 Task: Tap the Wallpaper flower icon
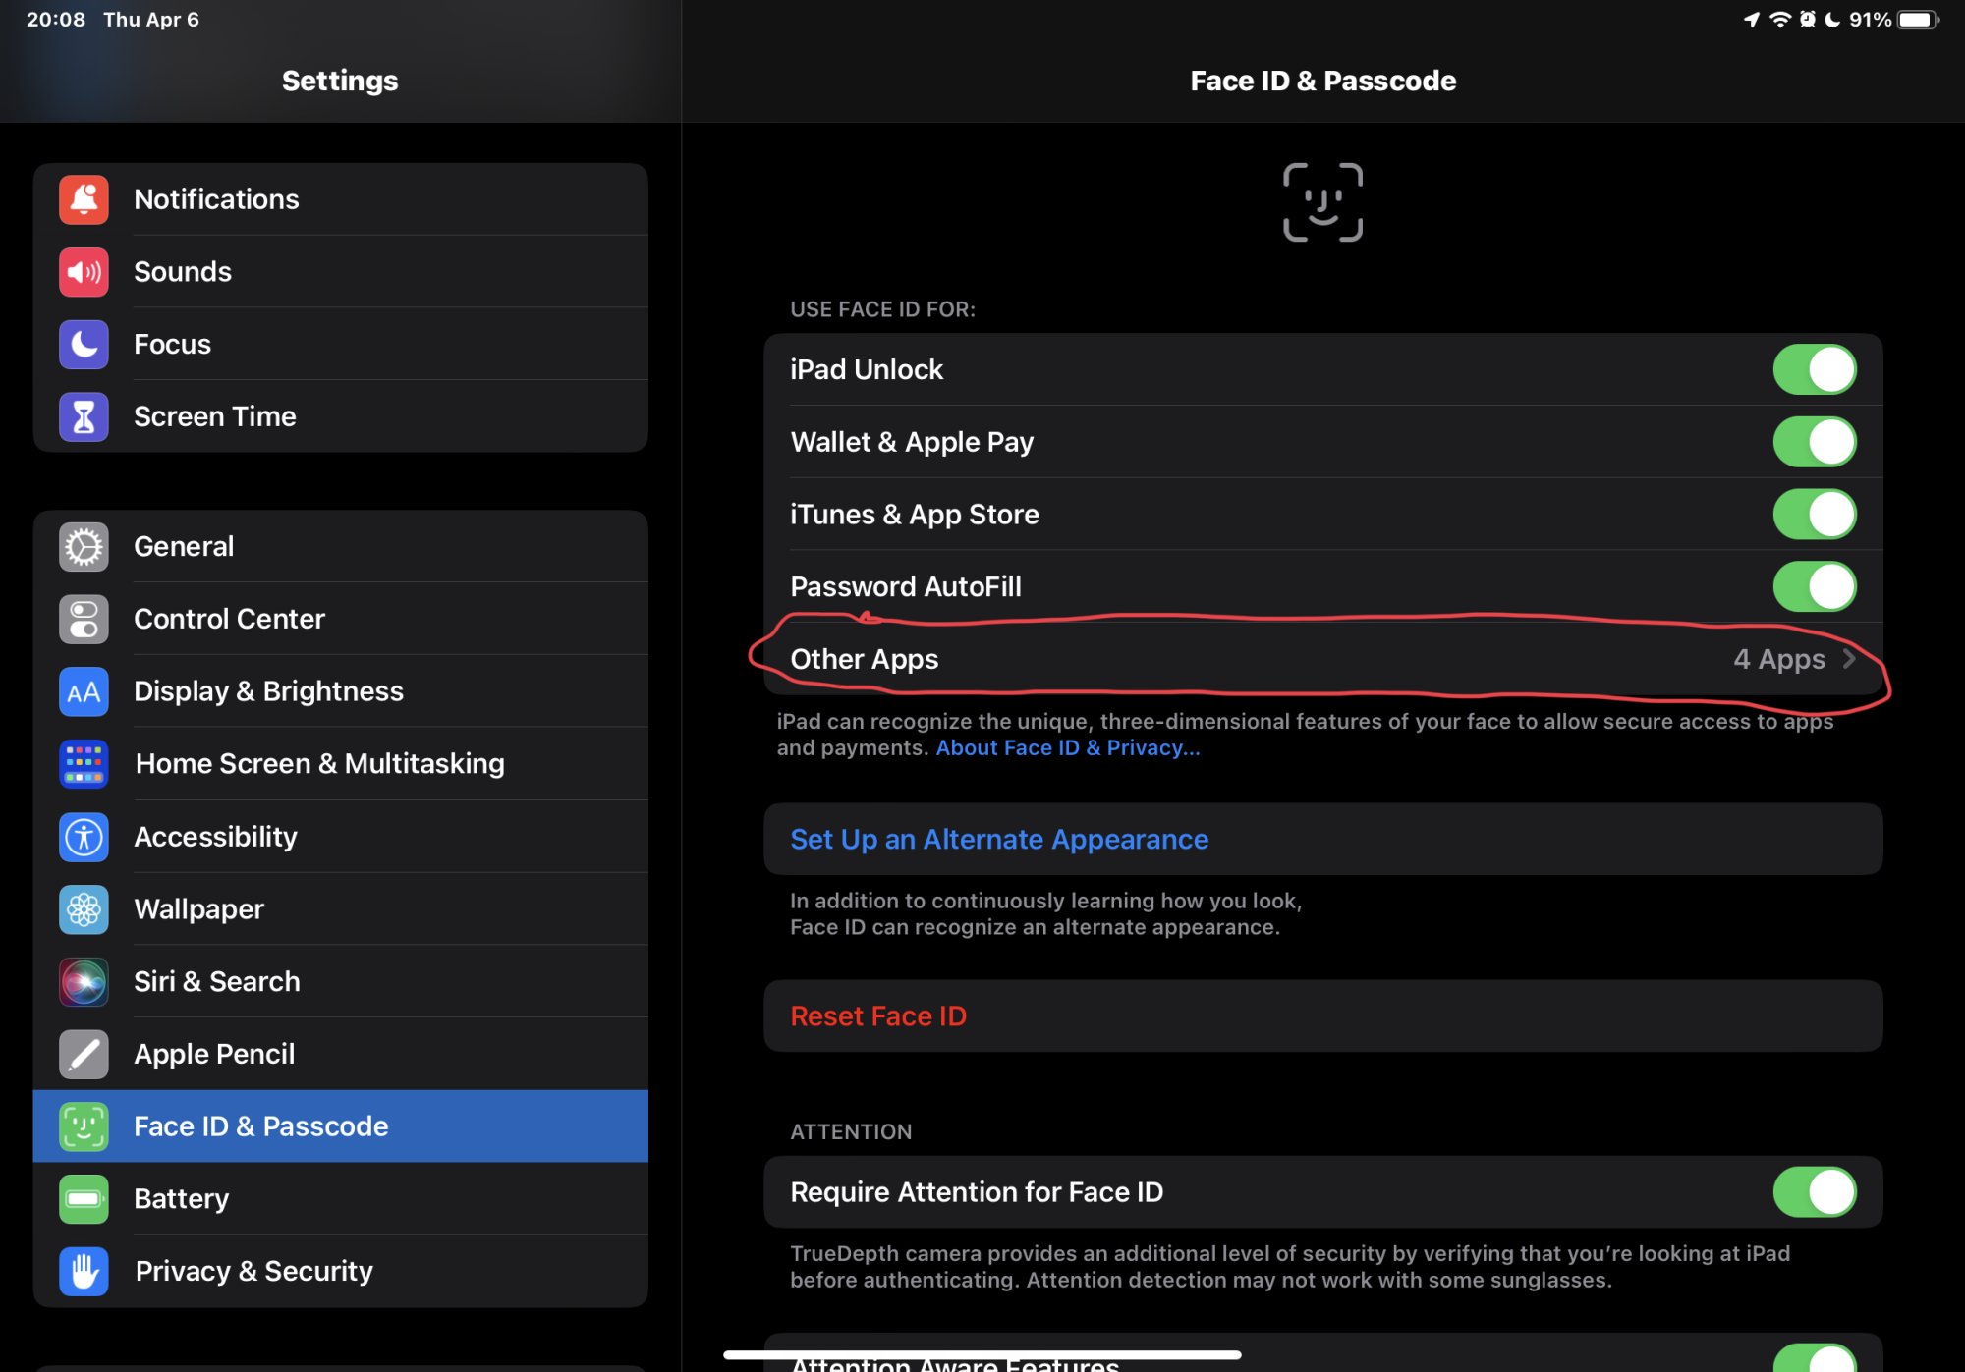(x=84, y=909)
